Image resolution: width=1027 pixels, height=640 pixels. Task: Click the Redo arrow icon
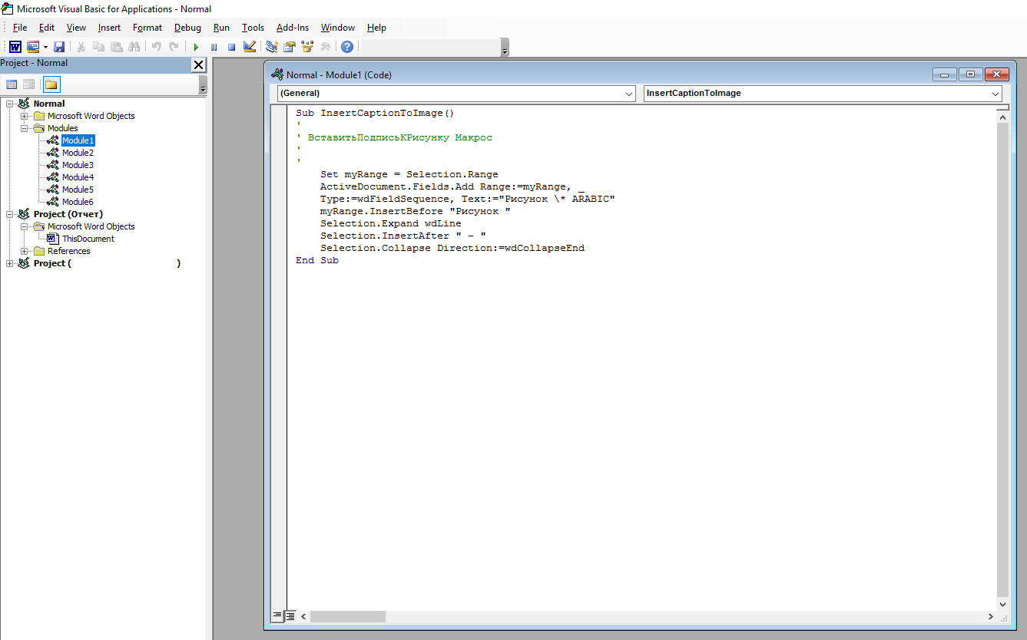point(174,47)
